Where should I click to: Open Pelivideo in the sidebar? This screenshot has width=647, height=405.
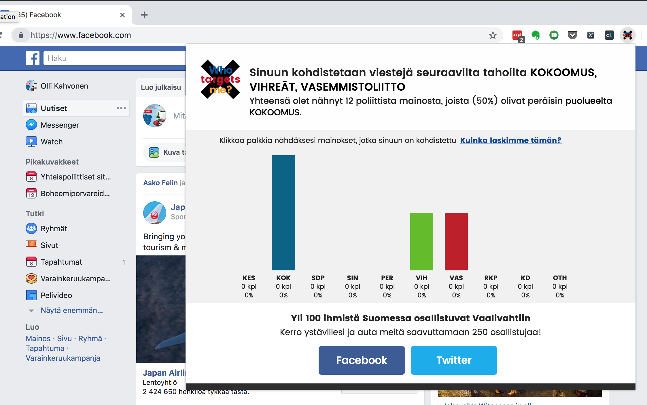coord(49,295)
